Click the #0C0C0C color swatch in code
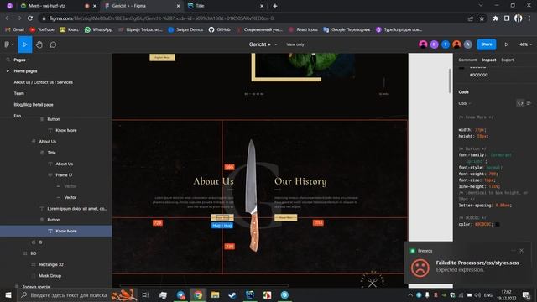This screenshot has width=537, height=302. point(498,225)
